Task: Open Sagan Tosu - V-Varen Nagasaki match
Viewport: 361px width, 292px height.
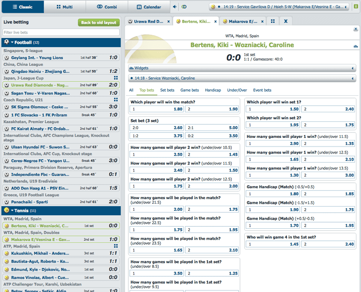Action: 61,93
